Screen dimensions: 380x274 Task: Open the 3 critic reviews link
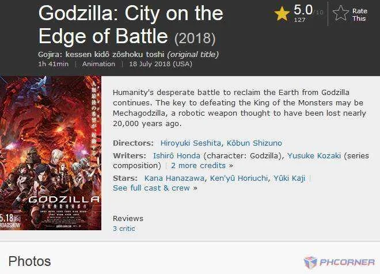pos(124,229)
